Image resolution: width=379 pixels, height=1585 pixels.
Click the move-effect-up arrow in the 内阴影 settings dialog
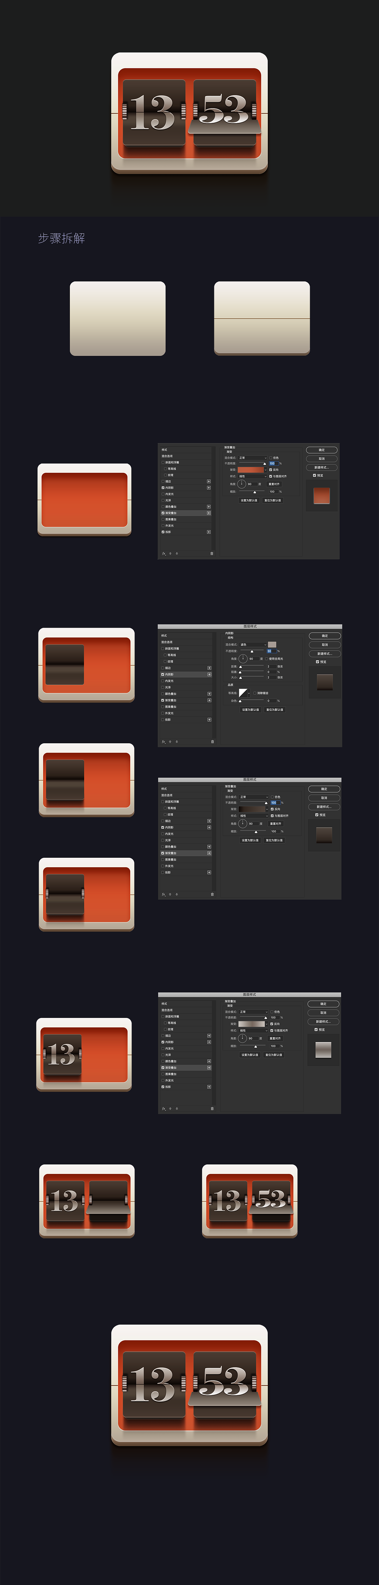[x=171, y=741]
